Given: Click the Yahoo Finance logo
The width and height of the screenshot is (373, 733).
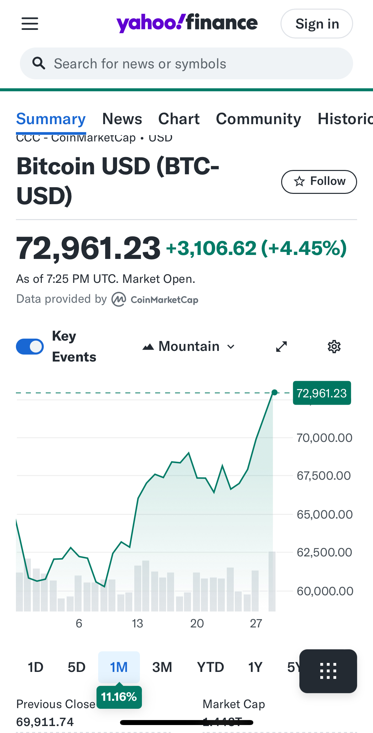Looking at the screenshot, I should click(x=187, y=23).
